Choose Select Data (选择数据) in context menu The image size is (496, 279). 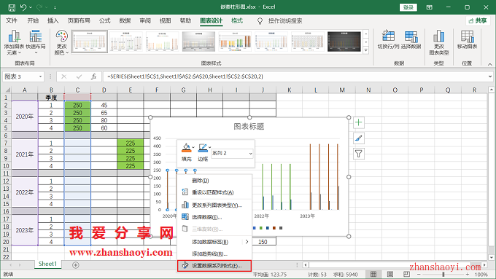(x=214, y=217)
